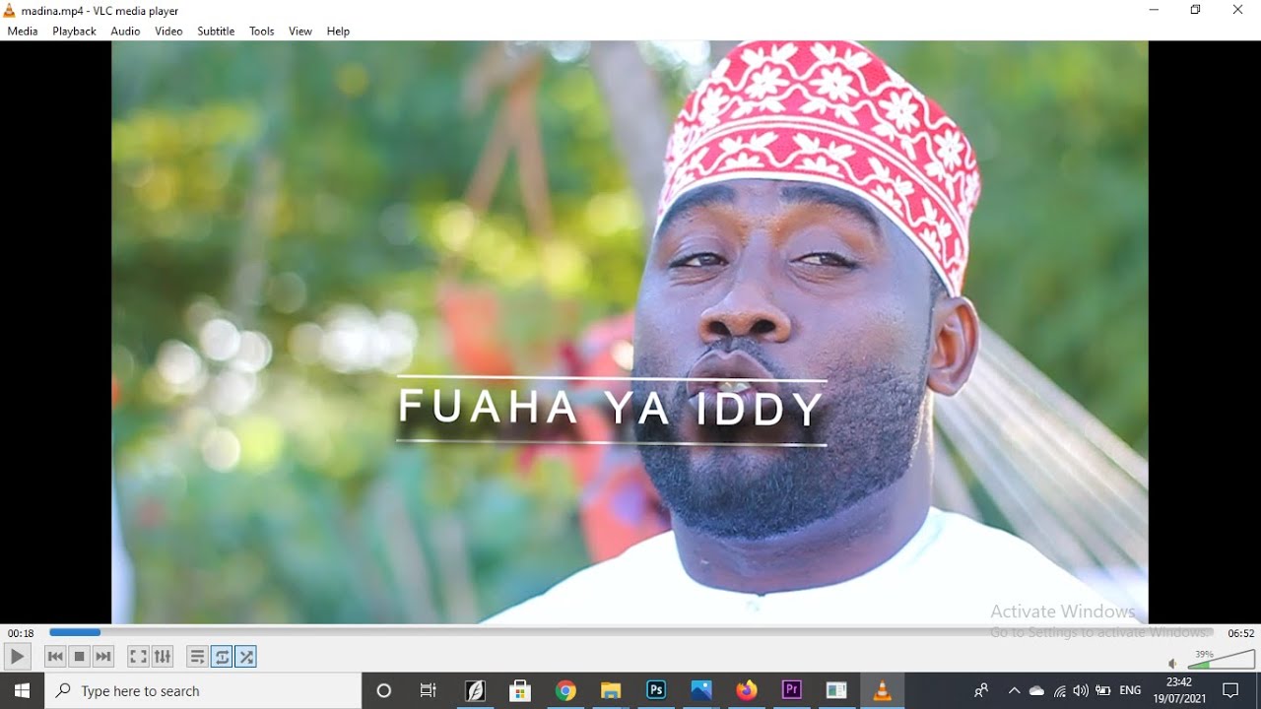Go to previous media track
This screenshot has height=709, width=1261.
pyautogui.click(x=55, y=657)
